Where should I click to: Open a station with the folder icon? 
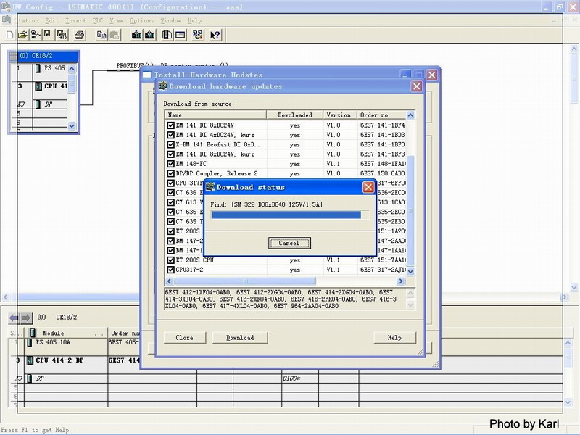click(x=22, y=35)
